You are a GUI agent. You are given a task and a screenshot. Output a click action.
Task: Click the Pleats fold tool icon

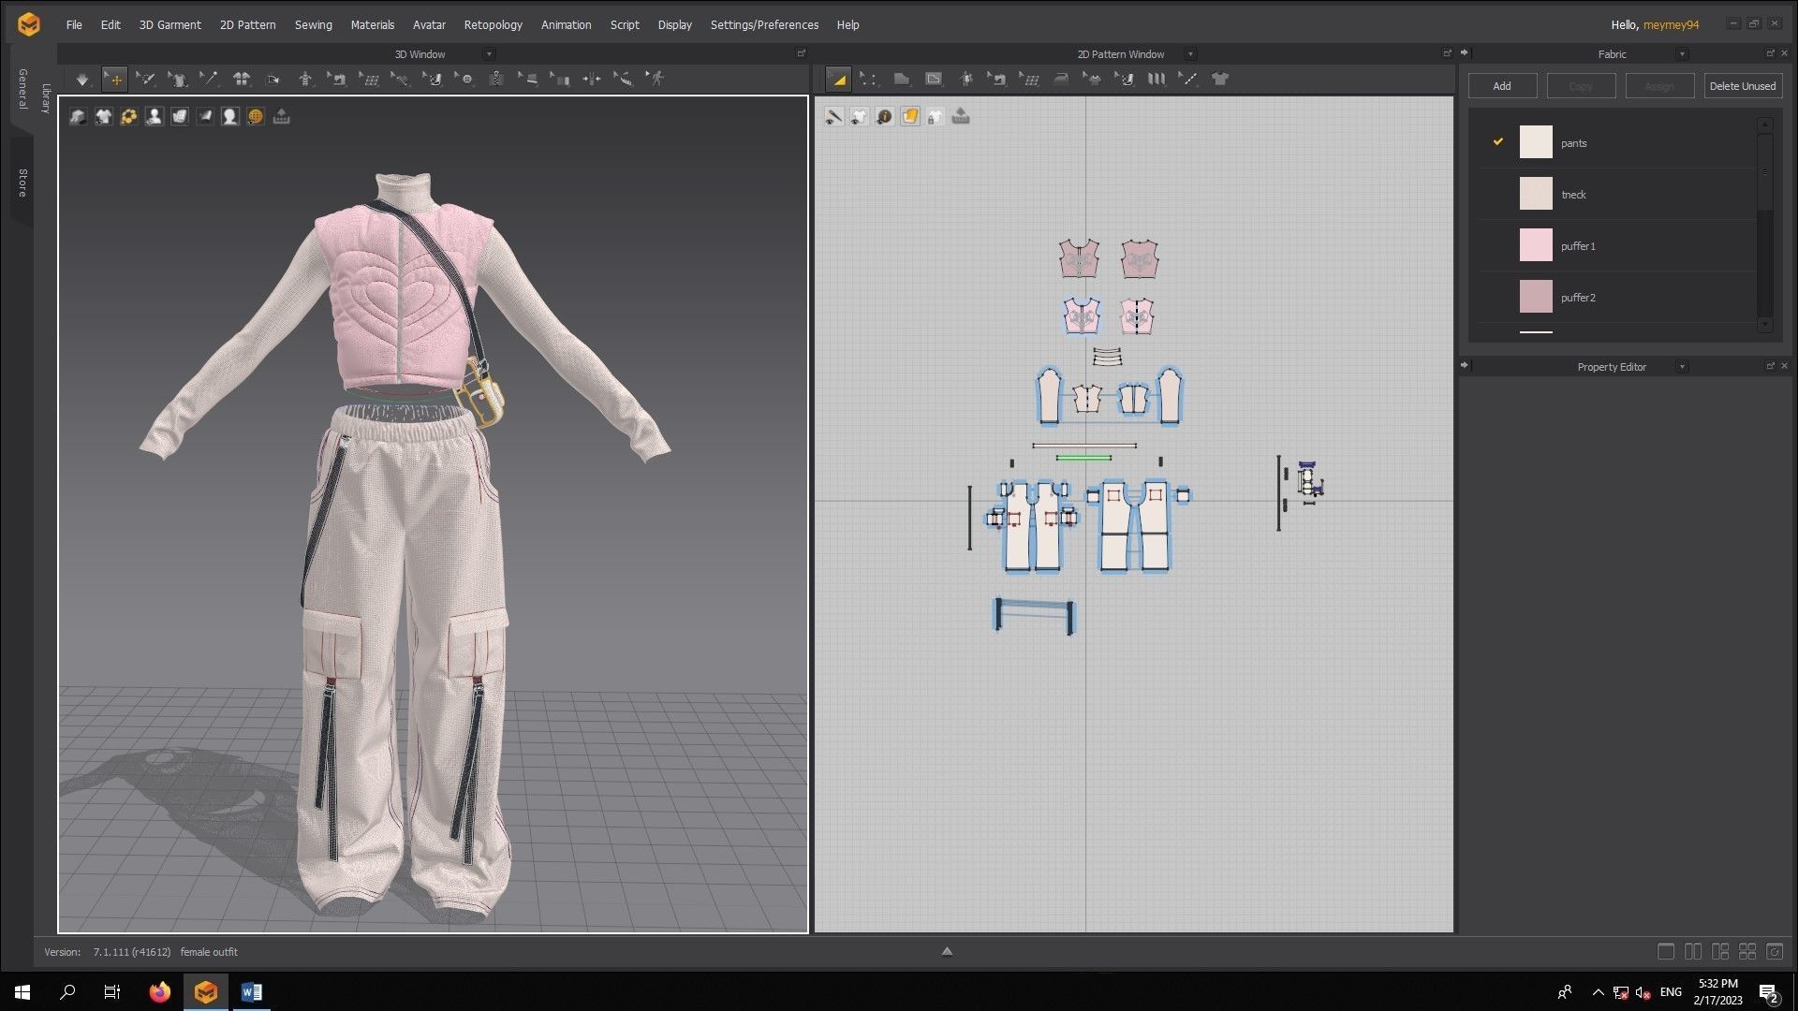pos(1157,80)
